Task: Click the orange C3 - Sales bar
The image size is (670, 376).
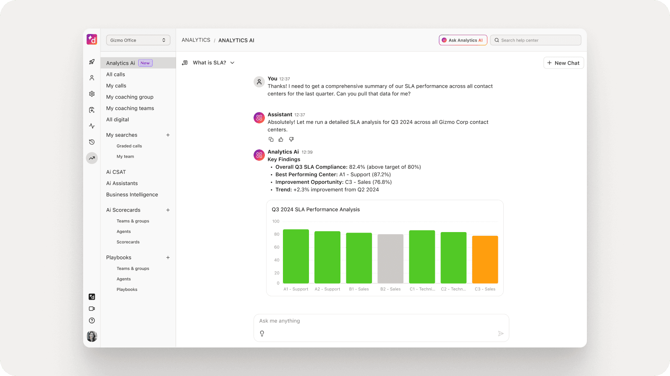Action: click(485, 259)
